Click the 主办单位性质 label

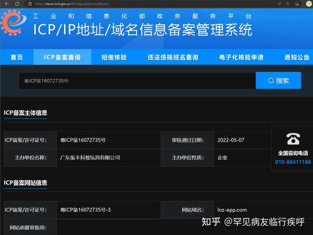pyautogui.click(x=188, y=158)
